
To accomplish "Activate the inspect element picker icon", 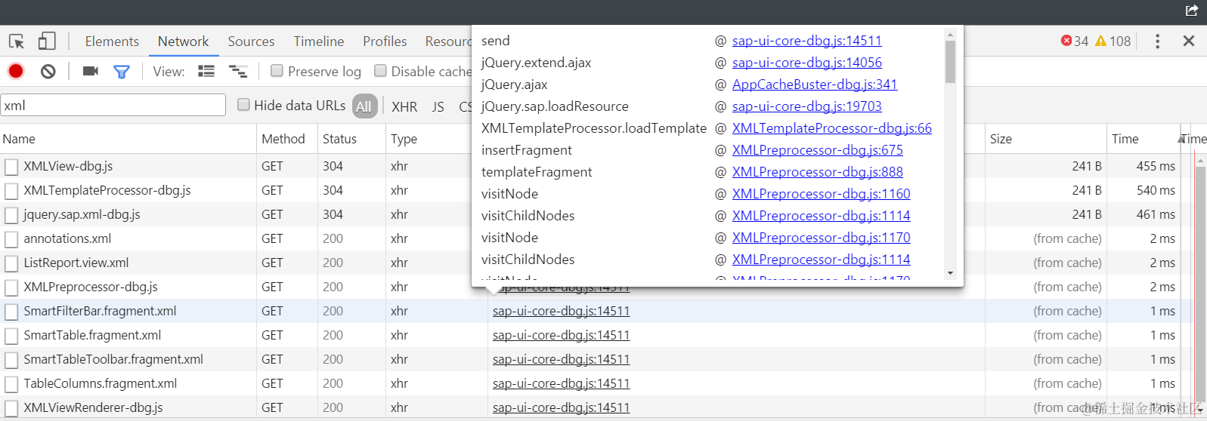I will [17, 41].
